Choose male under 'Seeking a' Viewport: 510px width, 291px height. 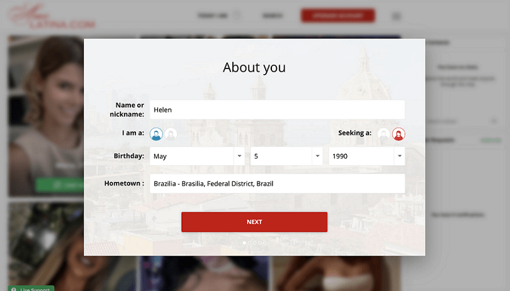coord(384,134)
